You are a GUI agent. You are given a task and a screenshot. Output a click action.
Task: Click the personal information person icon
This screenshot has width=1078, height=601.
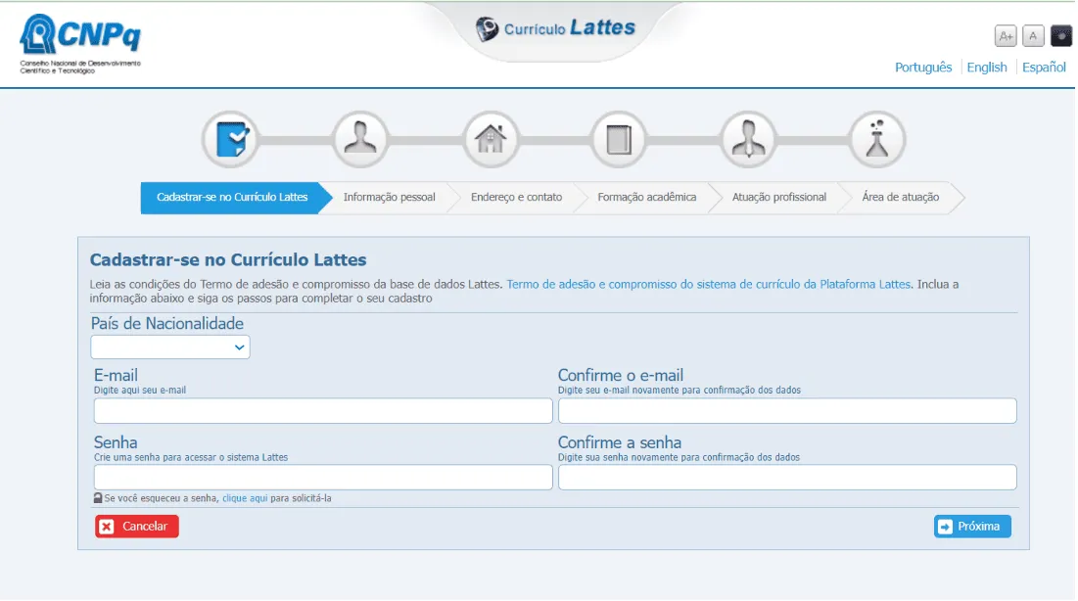tap(360, 140)
